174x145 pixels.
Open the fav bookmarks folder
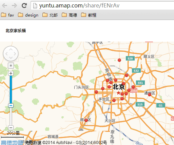[7, 15]
